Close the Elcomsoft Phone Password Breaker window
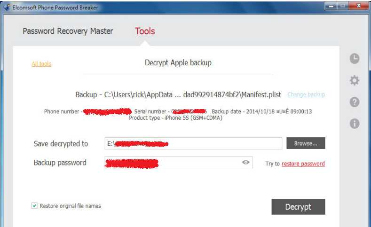This screenshot has width=371, height=227. pos(359,6)
